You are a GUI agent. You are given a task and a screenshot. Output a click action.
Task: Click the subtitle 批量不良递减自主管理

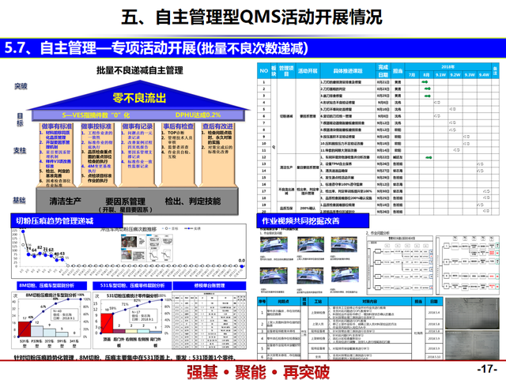click(x=140, y=70)
